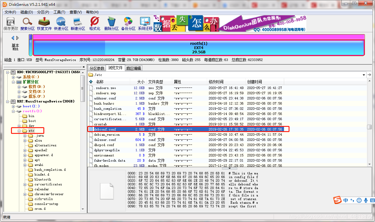Screen dimensions: 375x222
Task: Select the 娱乐(F:) drive in the tree
Action: 36,96
